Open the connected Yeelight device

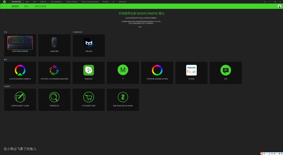[x=89, y=43]
